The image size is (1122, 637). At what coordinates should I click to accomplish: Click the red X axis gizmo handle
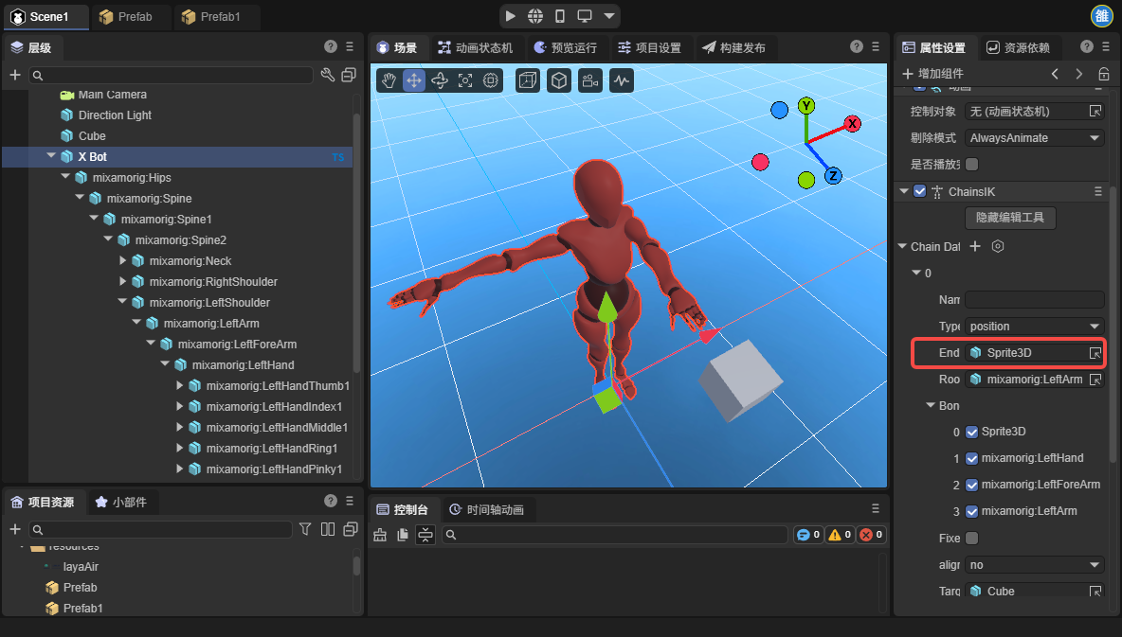tap(852, 124)
